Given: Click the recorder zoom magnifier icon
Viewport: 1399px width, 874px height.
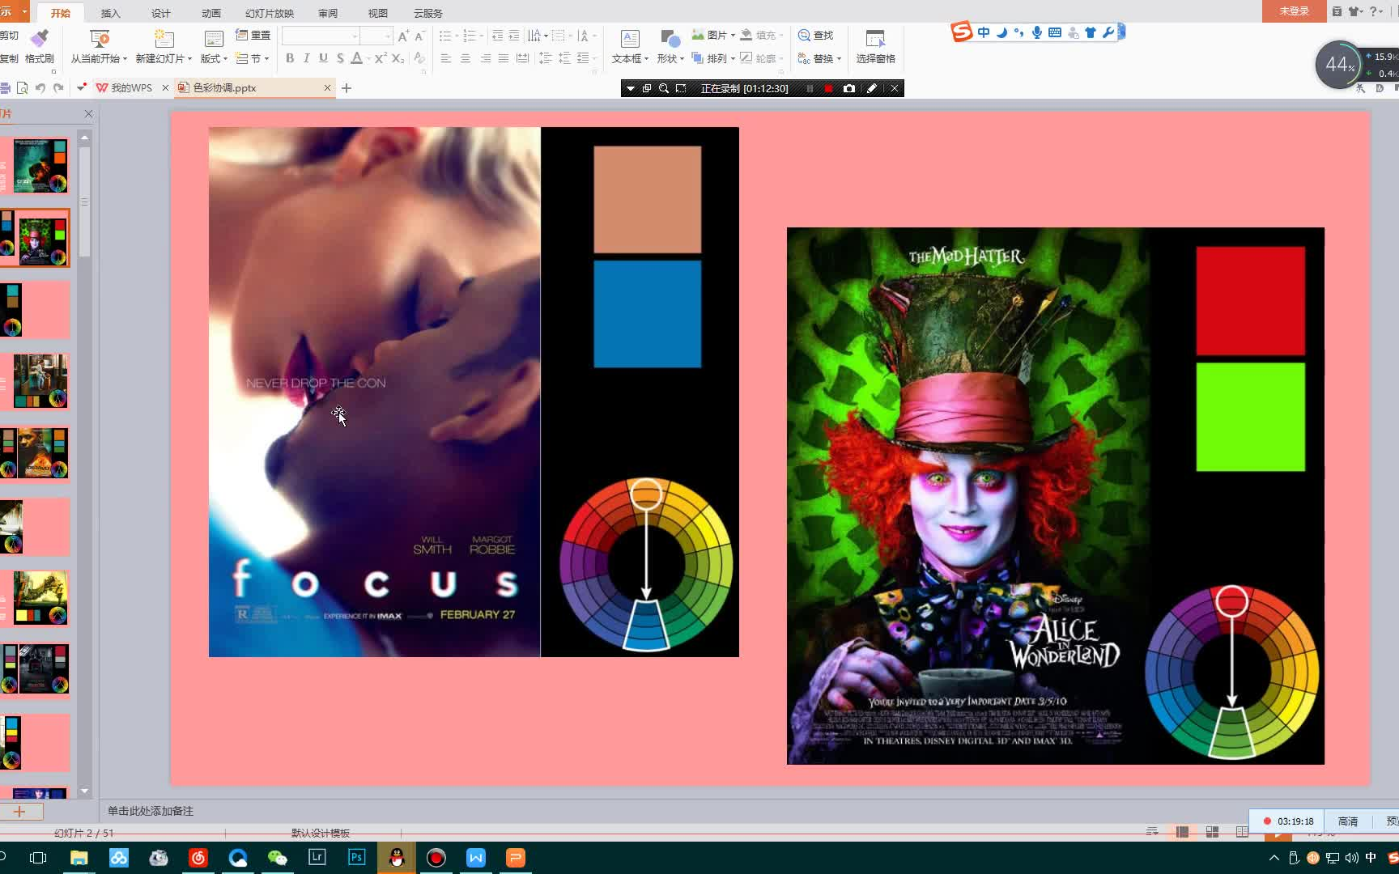Looking at the screenshot, I should pos(664,88).
